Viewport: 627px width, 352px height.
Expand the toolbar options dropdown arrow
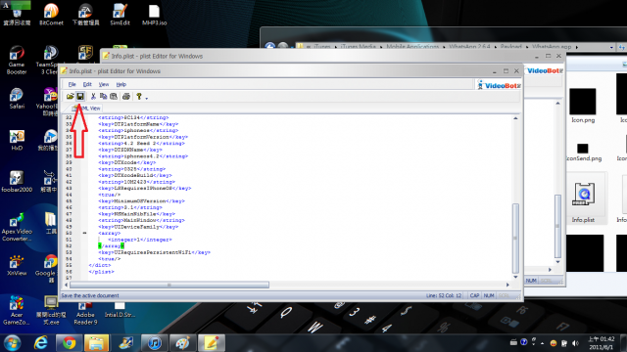[146, 98]
